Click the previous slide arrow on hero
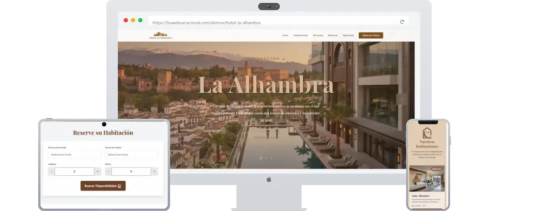Image resolution: width=538 pixels, height=211 pixels. [x=130, y=99]
